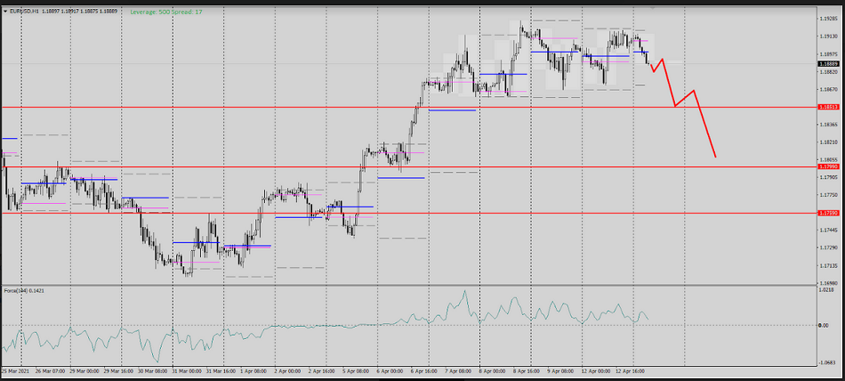The width and height of the screenshot is (845, 381).
Task: Select the red 1.17580 price level tag
Action: pyautogui.click(x=828, y=214)
